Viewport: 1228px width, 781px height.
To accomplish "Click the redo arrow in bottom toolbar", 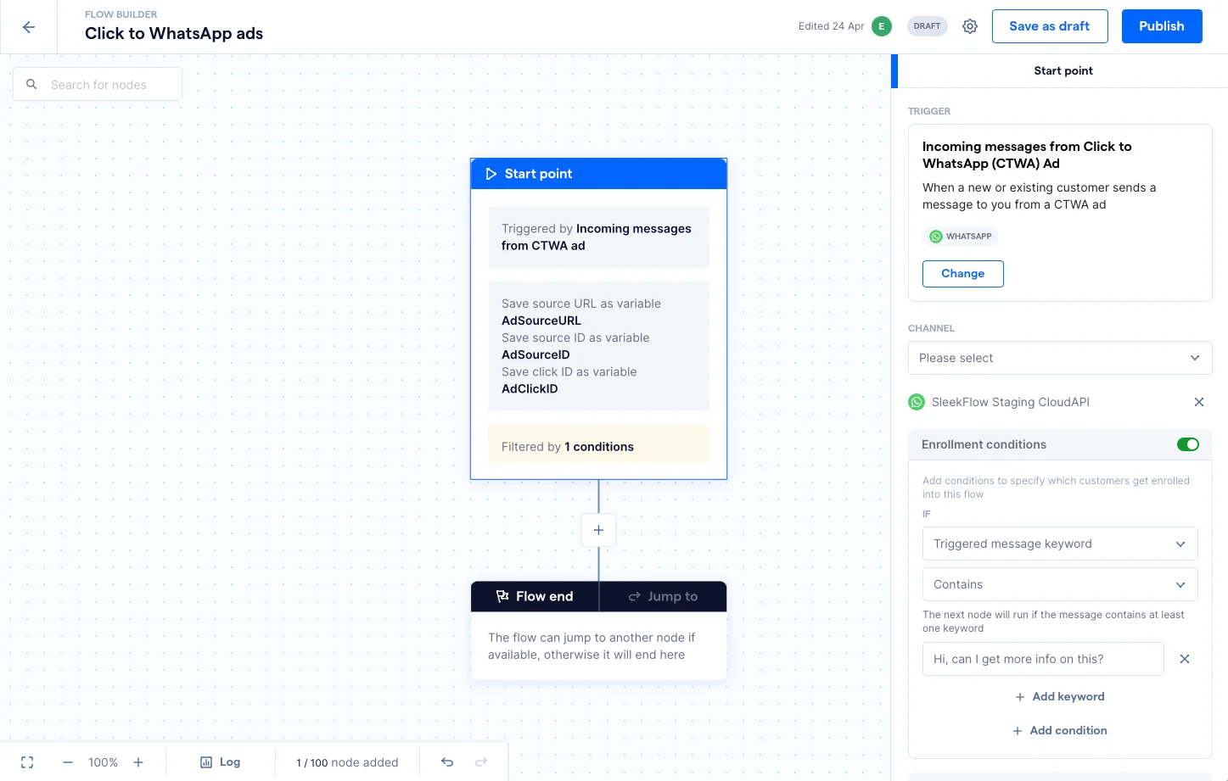I will [x=481, y=761].
